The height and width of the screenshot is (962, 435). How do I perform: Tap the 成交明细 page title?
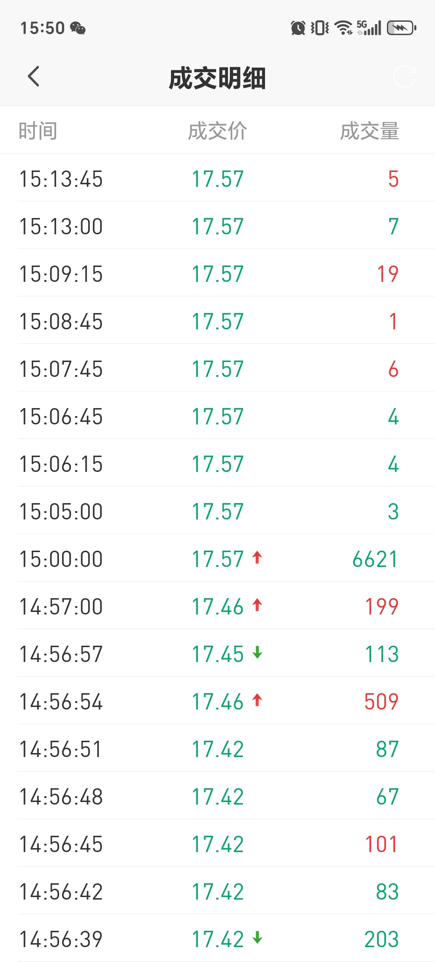tap(217, 78)
